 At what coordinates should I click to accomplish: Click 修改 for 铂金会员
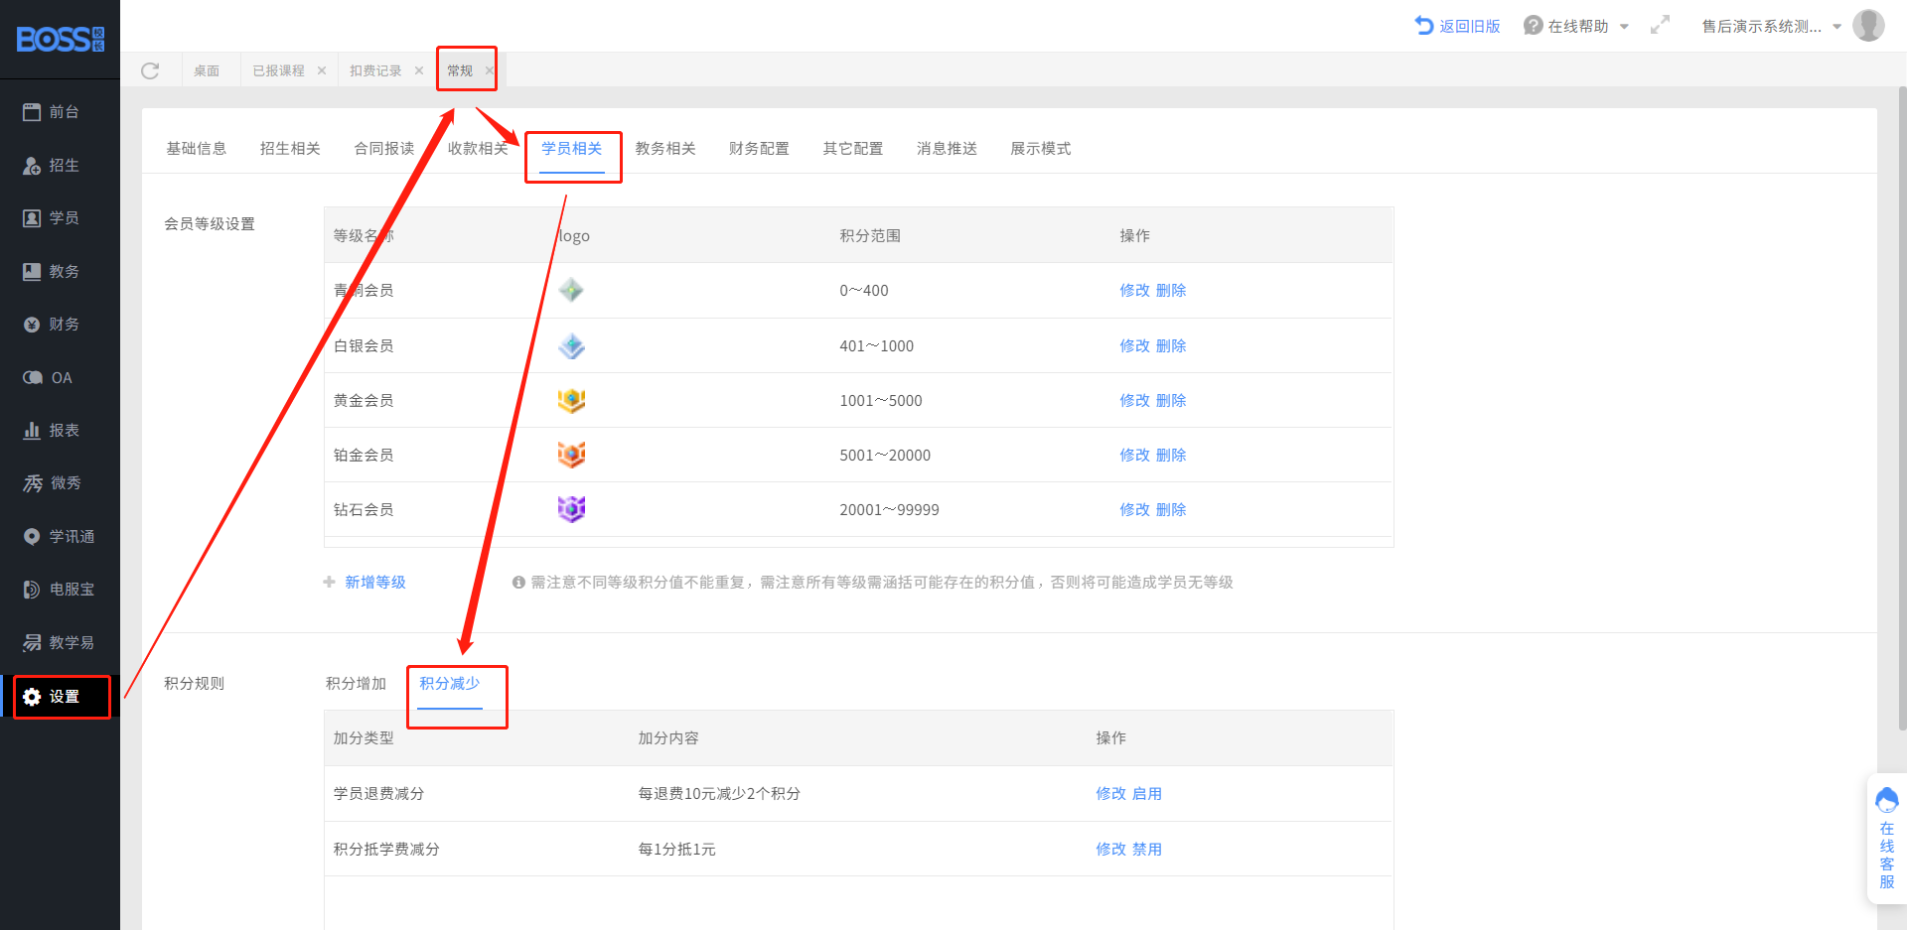(x=1134, y=456)
